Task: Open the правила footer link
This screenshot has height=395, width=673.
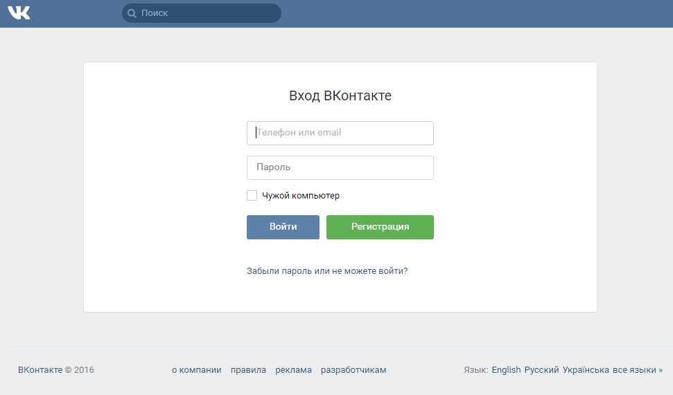Action: click(x=248, y=370)
